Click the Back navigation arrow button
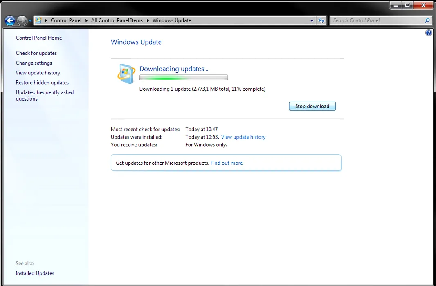Viewport: 436px width, 286px height. point(10,20)
